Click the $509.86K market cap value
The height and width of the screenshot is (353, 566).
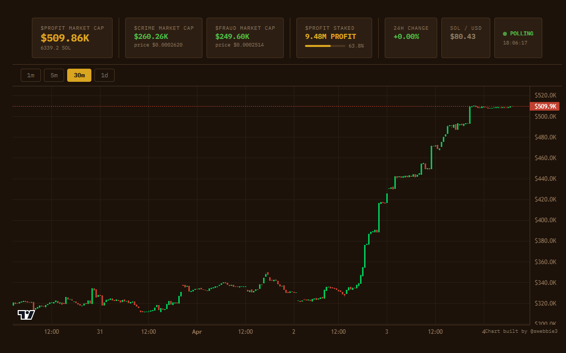(65, 38)
